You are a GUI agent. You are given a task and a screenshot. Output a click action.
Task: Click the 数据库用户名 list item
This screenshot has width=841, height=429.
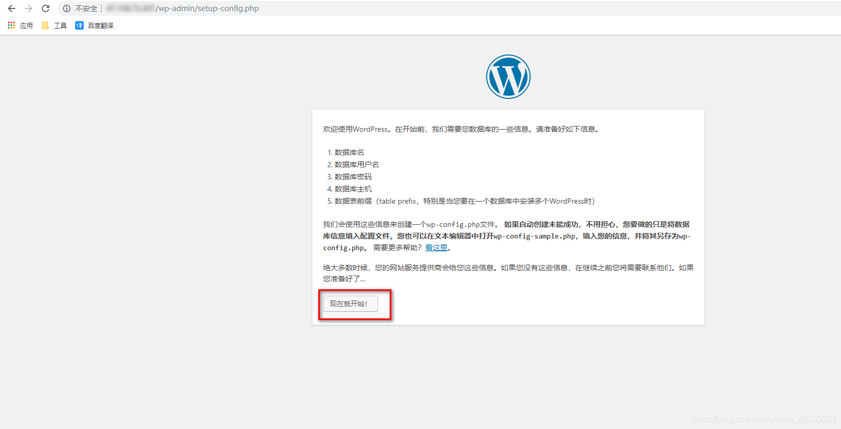click(357, 165)
